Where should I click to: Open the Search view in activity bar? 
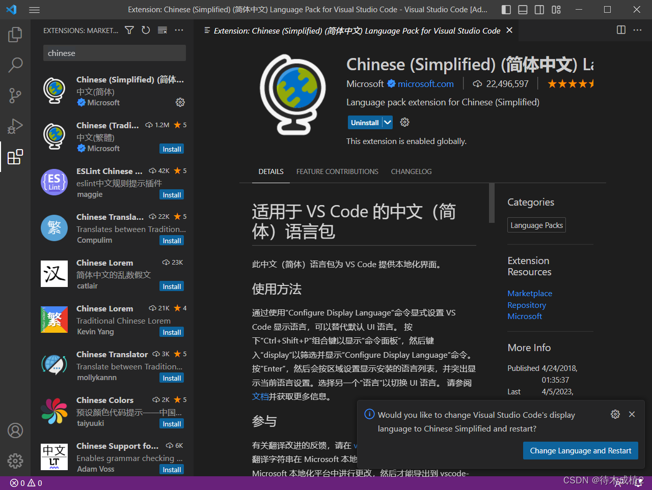pos(15,65)
